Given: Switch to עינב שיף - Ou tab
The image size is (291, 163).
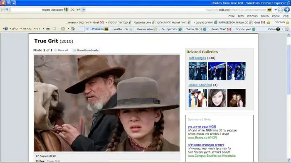Looking at the screenshot, I should tap(170, 29).
